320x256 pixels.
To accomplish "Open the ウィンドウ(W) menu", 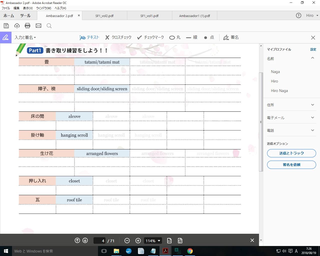I will point(43,8).
